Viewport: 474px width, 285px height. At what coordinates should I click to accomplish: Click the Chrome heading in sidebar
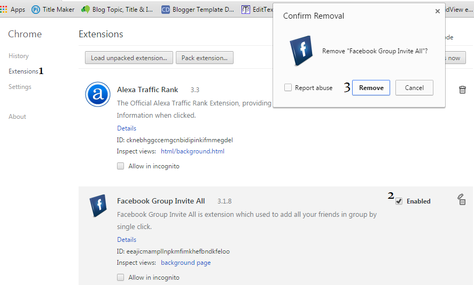point(25,34)
